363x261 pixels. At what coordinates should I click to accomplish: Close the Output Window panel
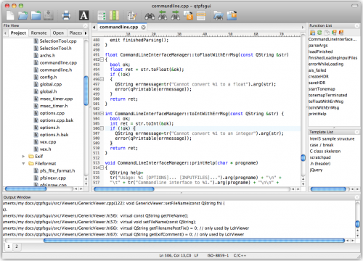coord(356,197)
